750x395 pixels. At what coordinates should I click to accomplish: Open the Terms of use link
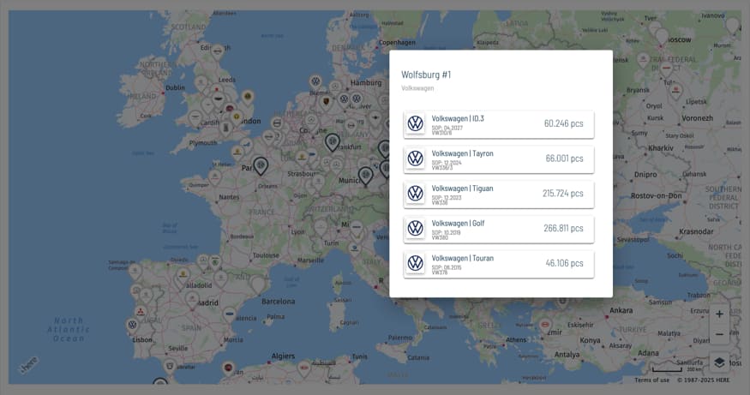click(651, 380)
